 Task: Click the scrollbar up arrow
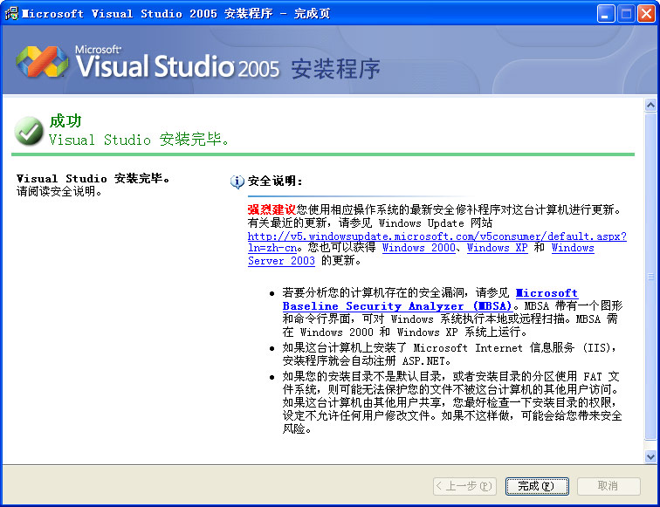click(x=650, y=106)
